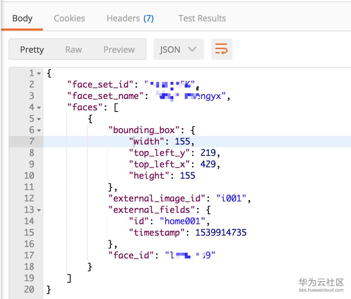
Task: Click the "height" key
Action: tap(149, 176)
